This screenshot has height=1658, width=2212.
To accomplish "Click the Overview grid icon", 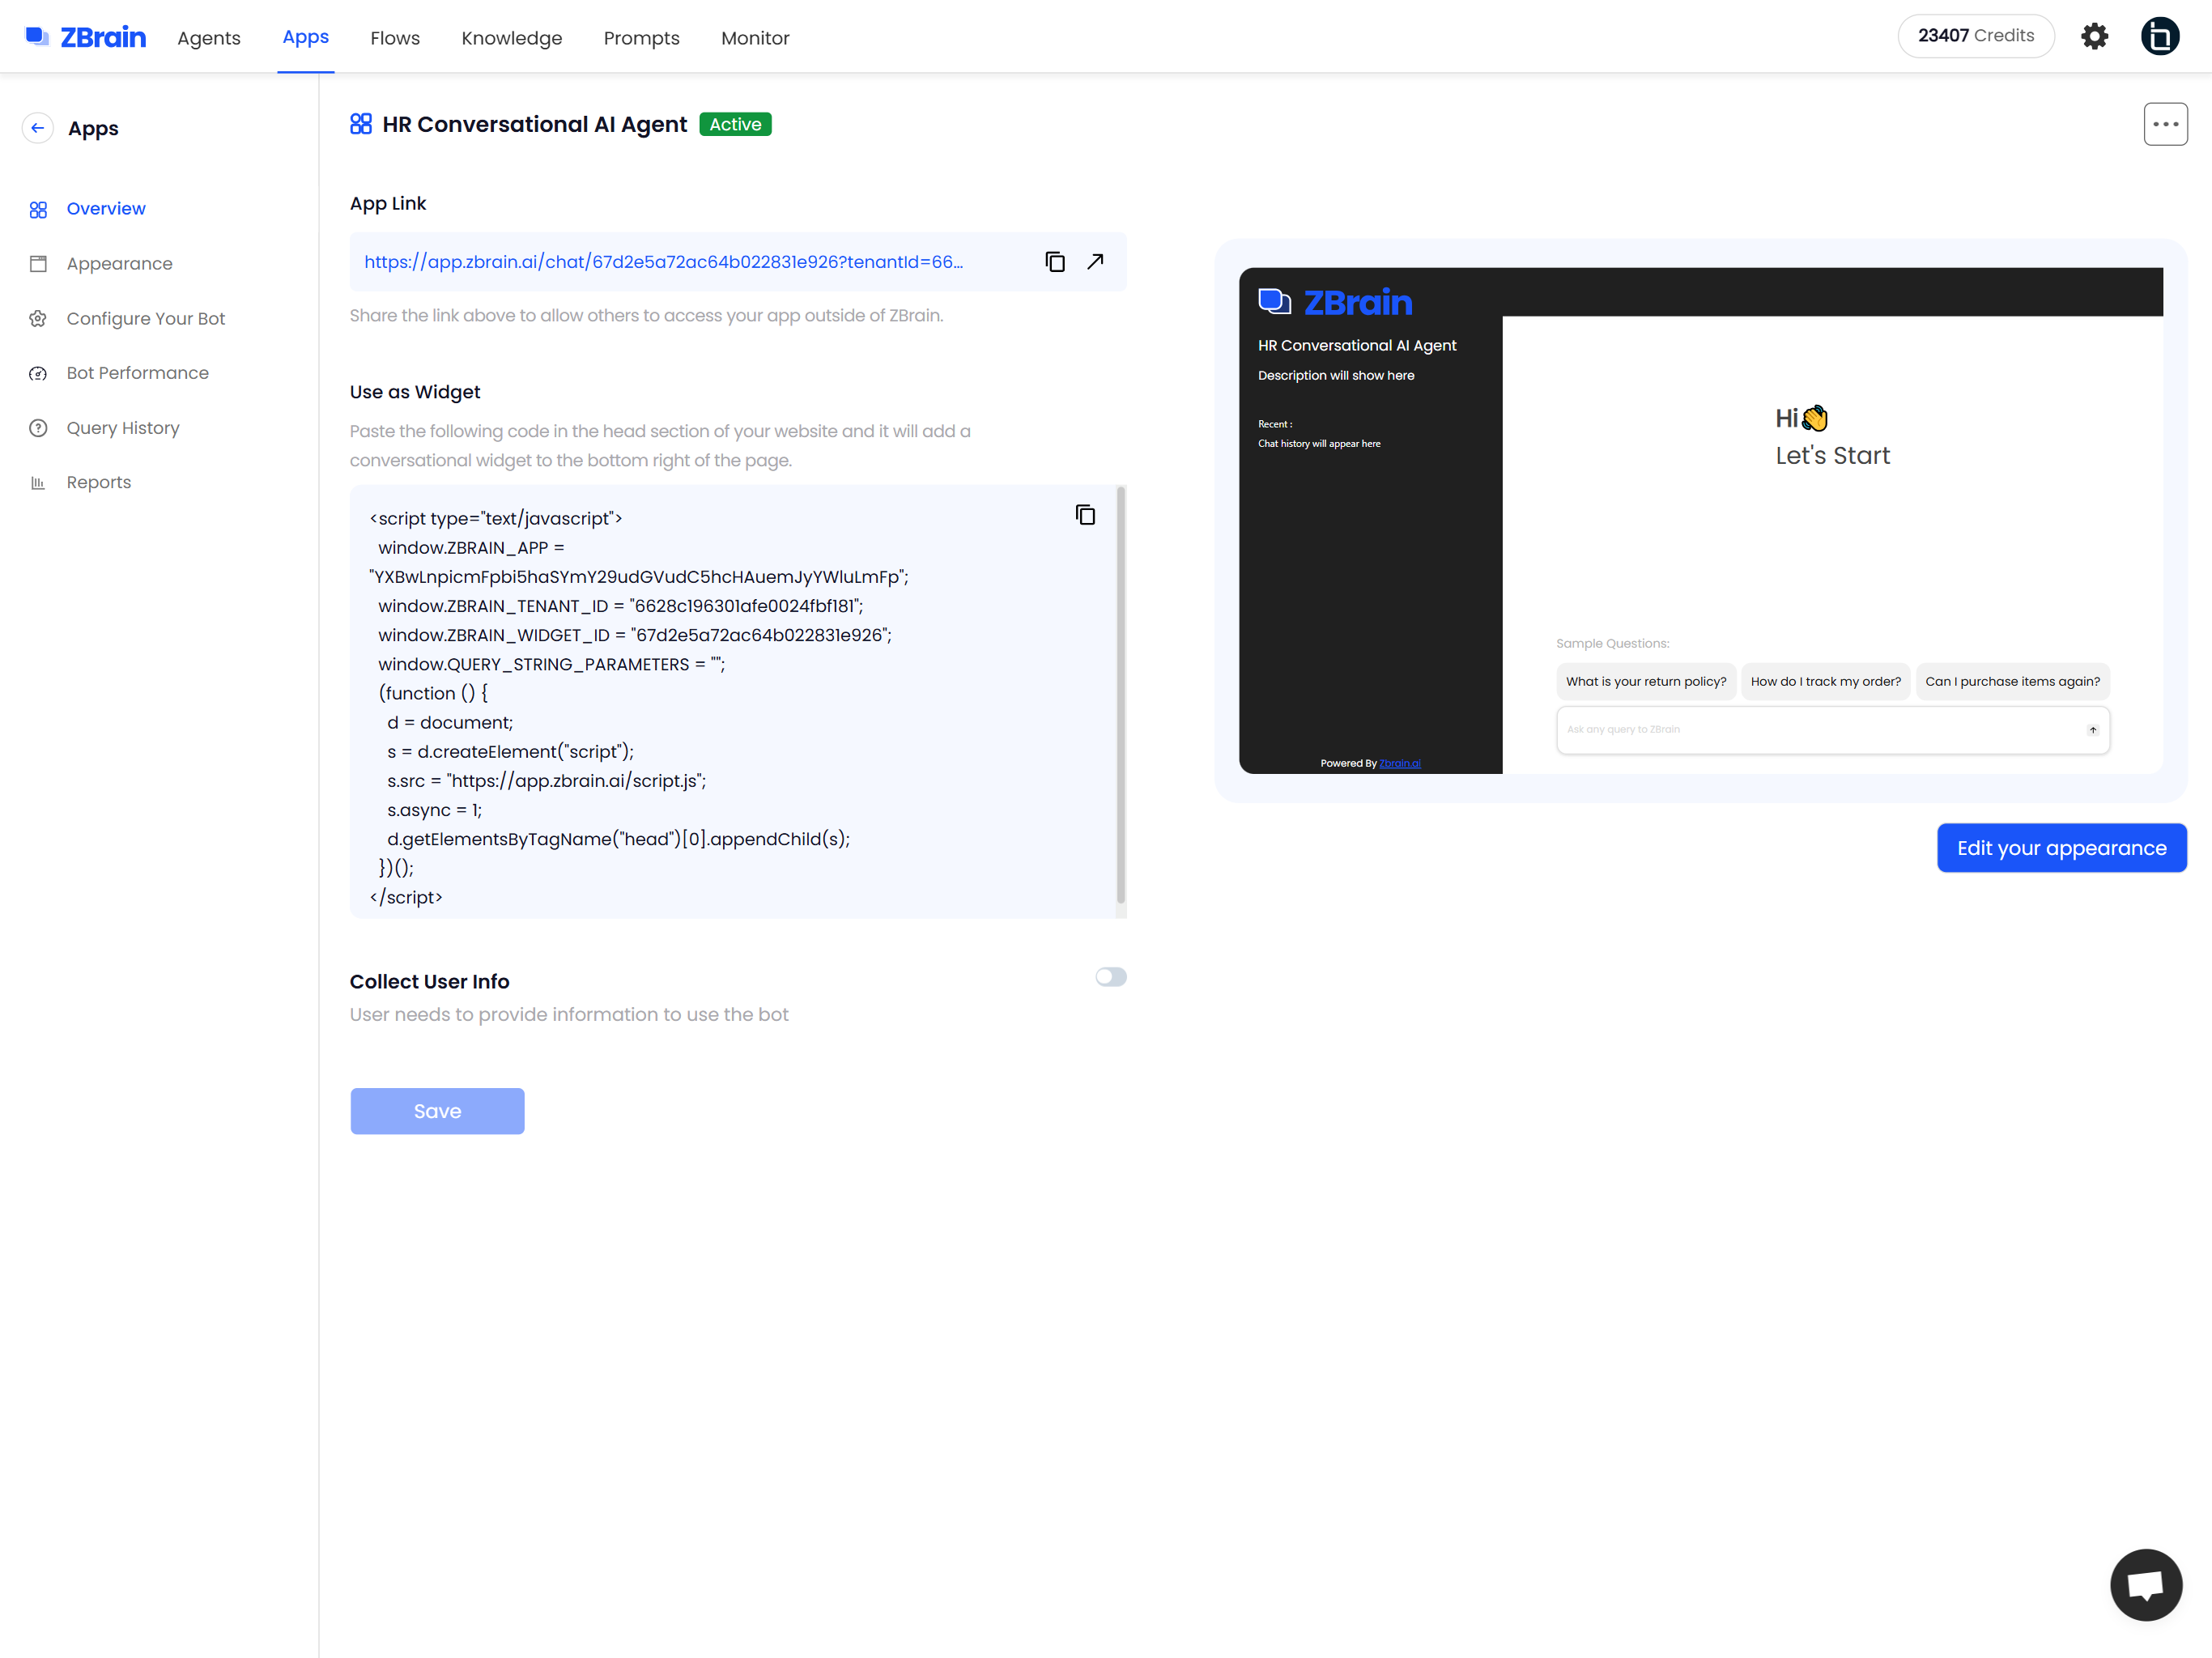I will pyautogui.click(x=38, y=210).
